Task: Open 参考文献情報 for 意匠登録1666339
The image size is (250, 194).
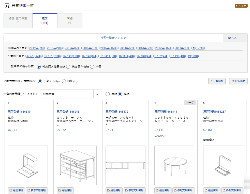Action: point(37,190)
